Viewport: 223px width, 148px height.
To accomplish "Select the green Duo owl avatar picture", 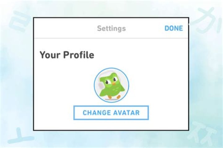I will [x=111, y=85].
